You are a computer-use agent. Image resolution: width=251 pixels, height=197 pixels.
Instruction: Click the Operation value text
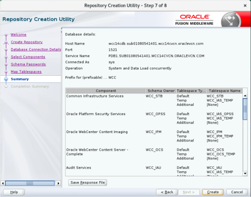[x=140, y=68]
